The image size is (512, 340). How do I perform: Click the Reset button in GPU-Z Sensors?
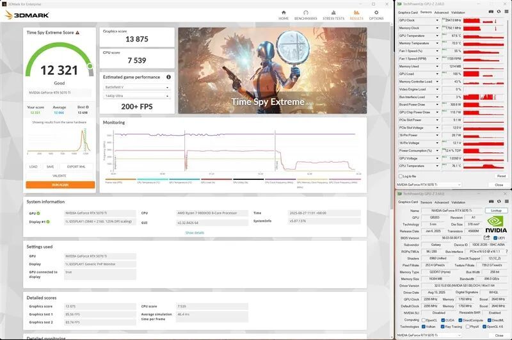pyautogui.click(x=501, y=176)
